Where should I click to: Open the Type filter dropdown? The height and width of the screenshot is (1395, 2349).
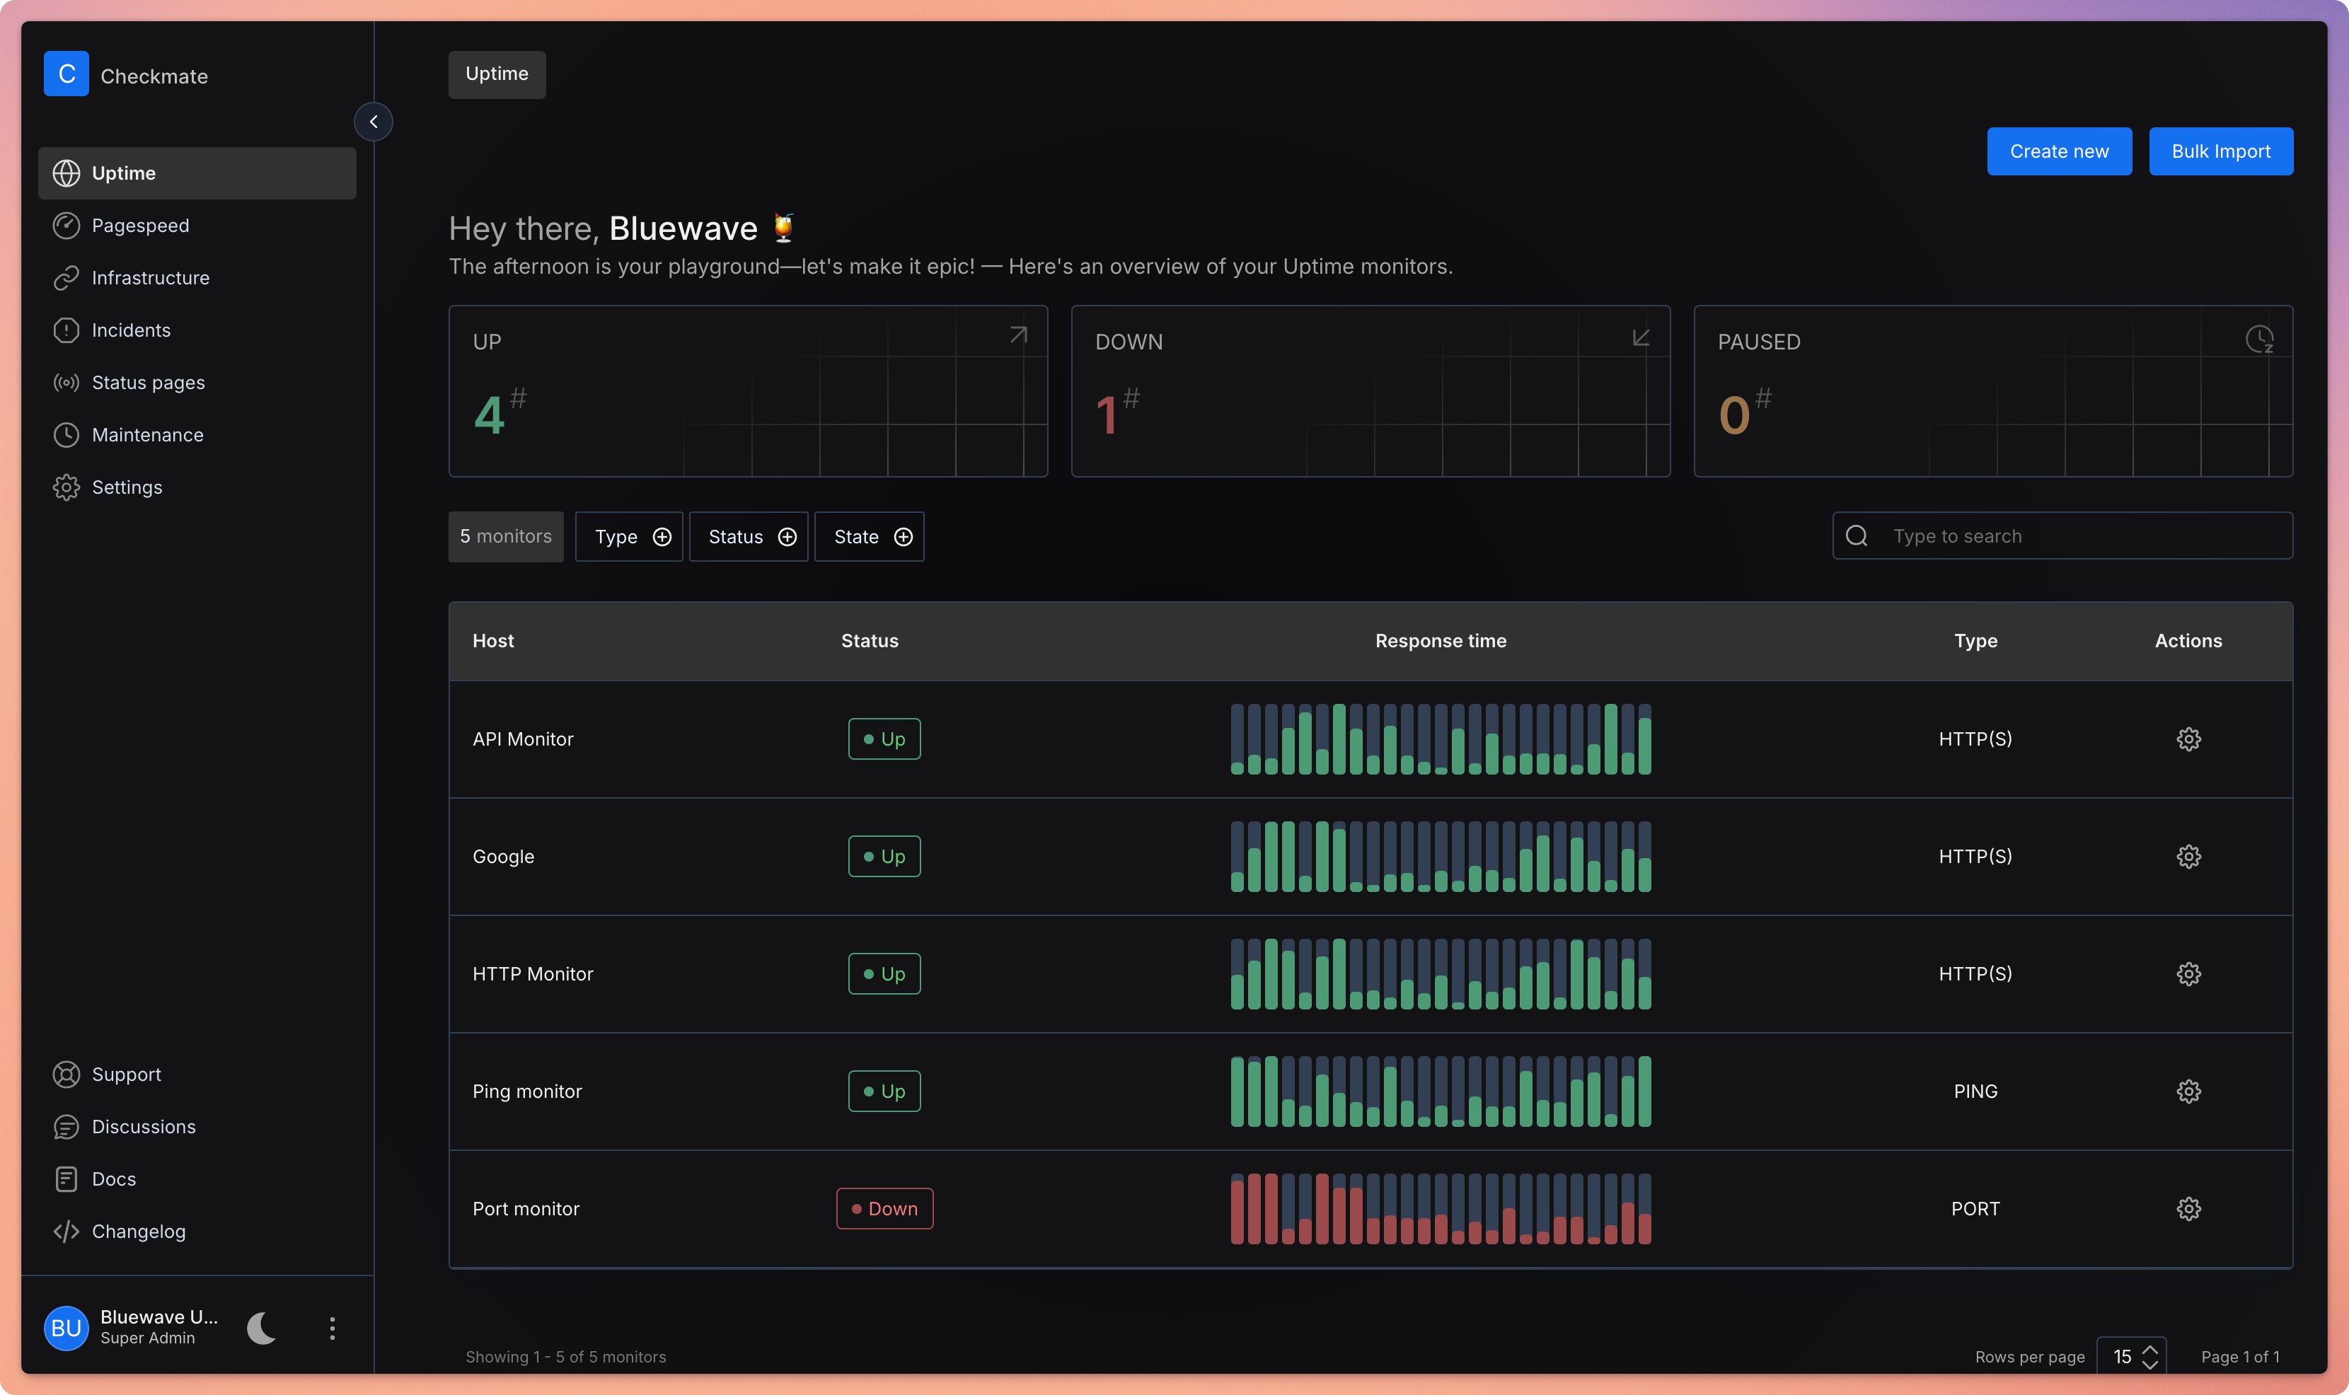(629, 537)
